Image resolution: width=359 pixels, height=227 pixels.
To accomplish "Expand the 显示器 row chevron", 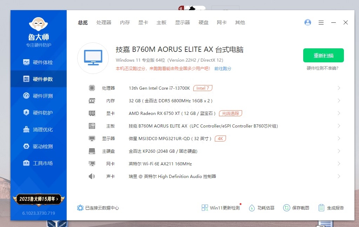I will click(x=339, y=138).
